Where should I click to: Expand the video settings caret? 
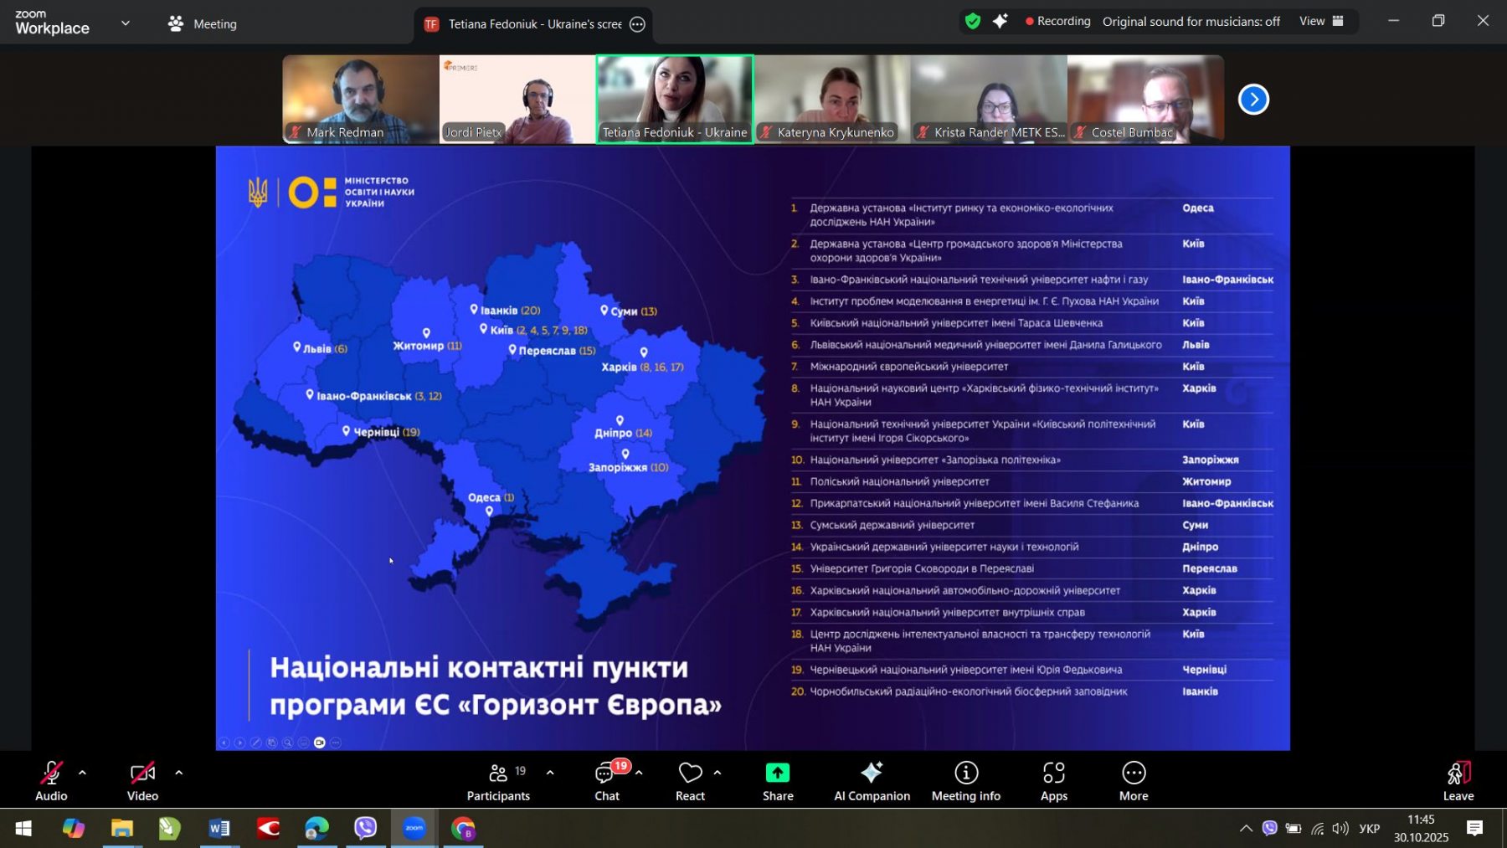click(x=178, y=773)
